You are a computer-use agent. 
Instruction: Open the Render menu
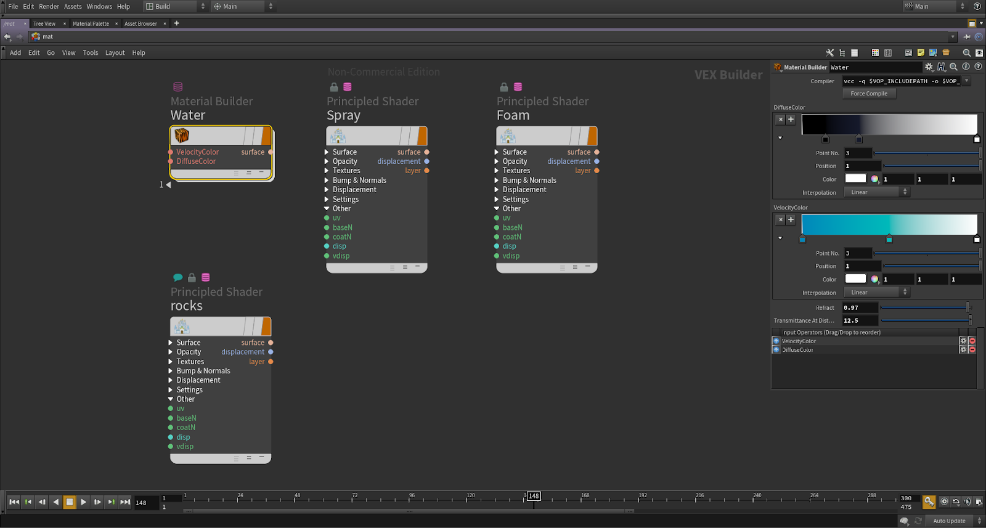(49, 6)
